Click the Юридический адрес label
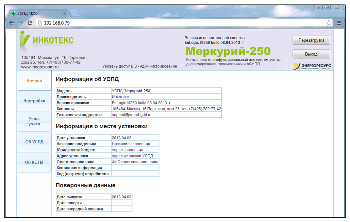350x222 pixels. point(76,150)
